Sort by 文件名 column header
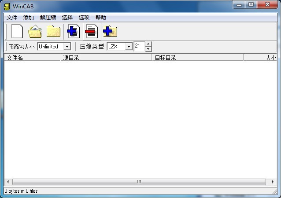The height and width of the screenshot is (198, 281). [x=32, y=58]
